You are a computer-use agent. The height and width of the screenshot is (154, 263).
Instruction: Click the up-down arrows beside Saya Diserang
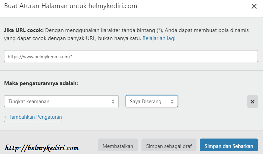(172, 101)
